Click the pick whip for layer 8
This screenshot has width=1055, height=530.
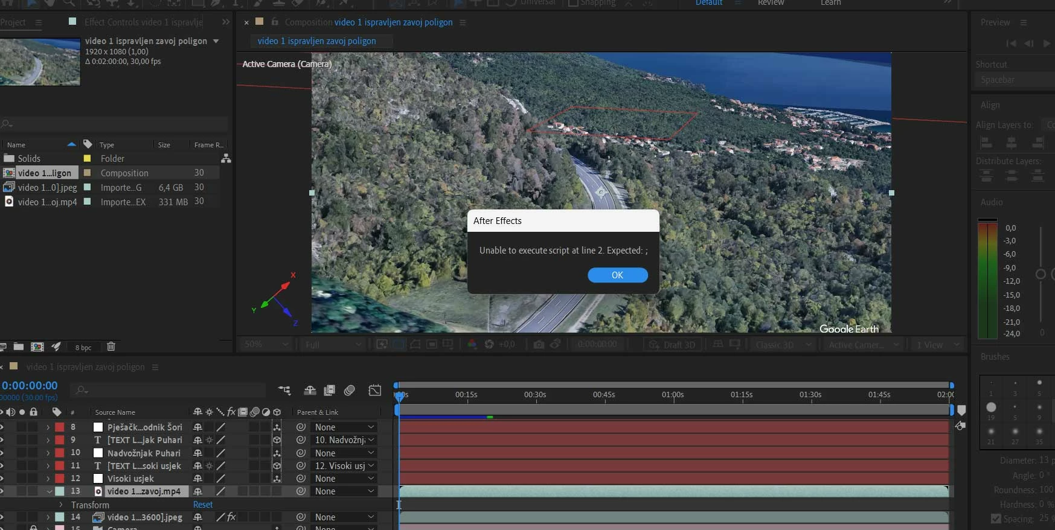(x=301, y=427)
